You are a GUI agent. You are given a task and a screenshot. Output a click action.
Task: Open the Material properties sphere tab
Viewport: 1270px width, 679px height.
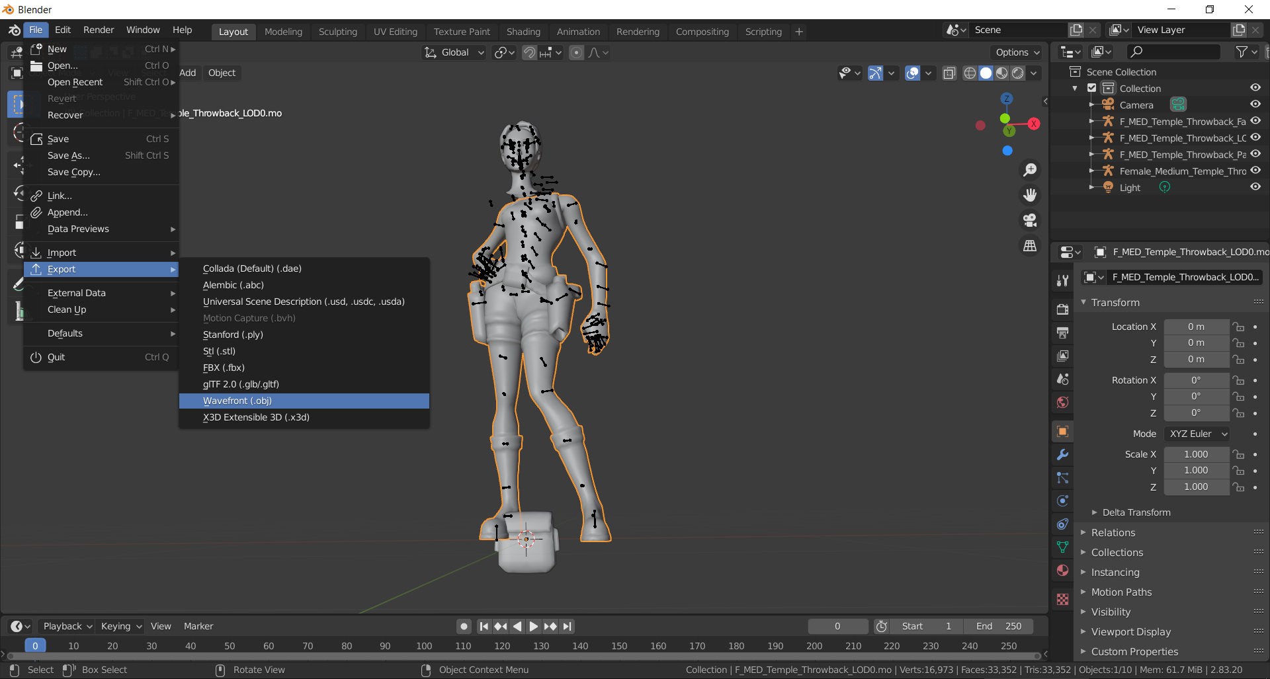click(1063, 571)
